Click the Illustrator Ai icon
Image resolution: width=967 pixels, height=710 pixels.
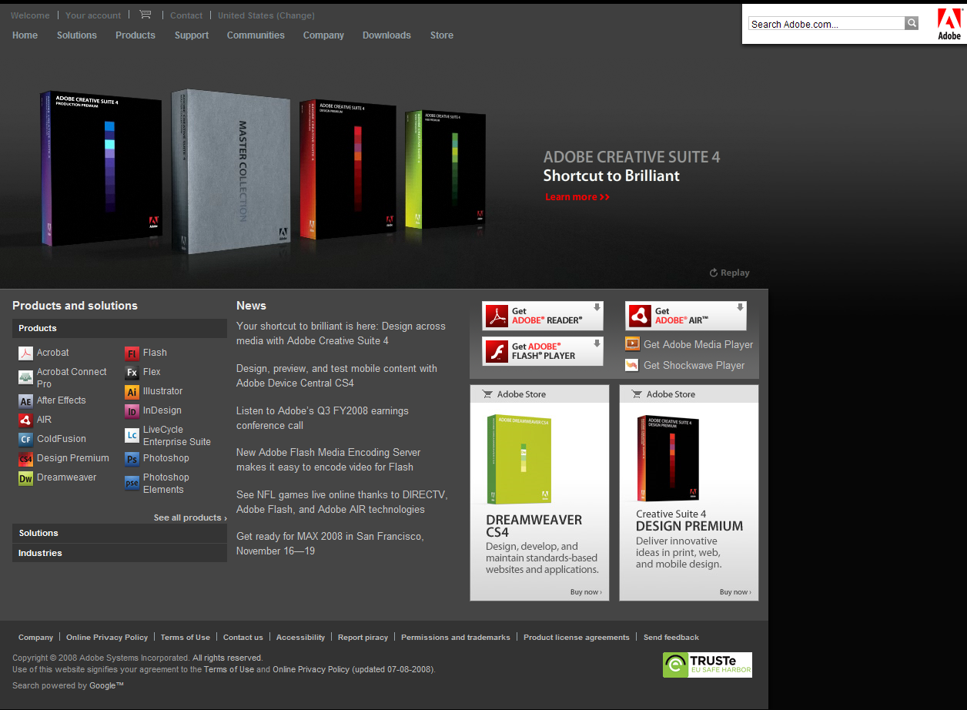[132, 392]
